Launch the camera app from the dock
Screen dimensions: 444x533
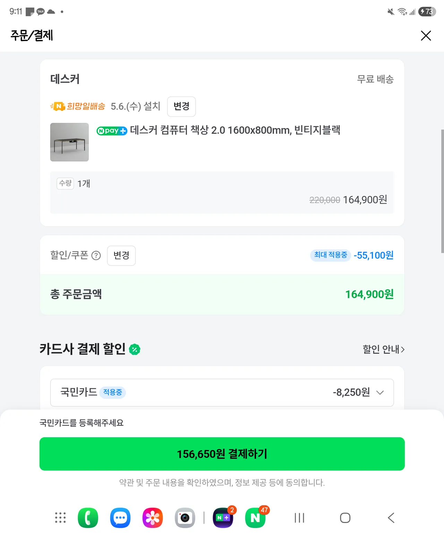coord(185,518)
